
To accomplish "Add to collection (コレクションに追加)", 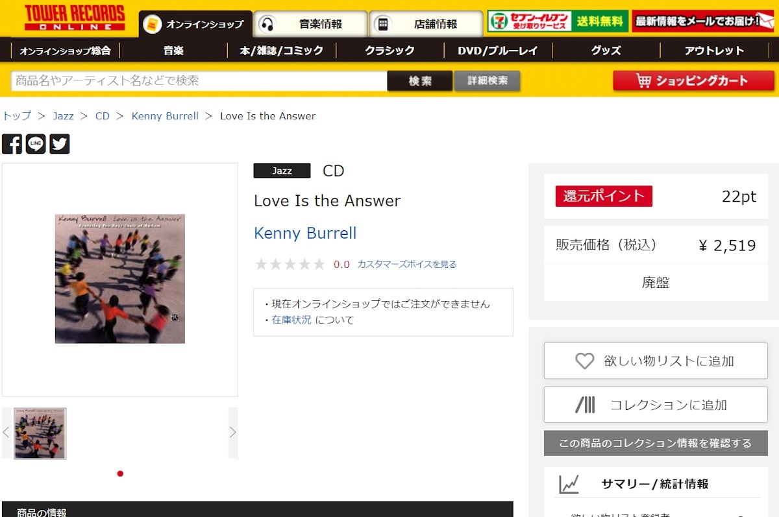I will pyautogui.click(x=656, y=405).
